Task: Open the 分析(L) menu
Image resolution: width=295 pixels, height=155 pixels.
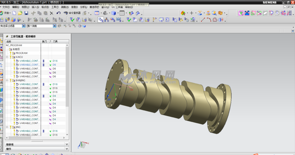Action: coord(83,7)
